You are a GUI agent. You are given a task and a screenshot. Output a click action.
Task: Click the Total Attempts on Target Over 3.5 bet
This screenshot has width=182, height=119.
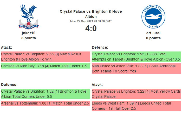pos(136,57)
